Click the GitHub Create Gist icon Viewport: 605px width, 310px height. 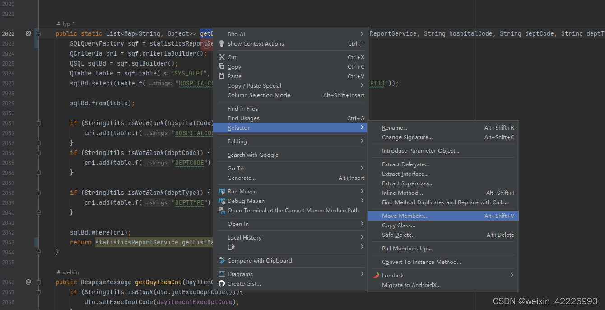click(222, 284)
